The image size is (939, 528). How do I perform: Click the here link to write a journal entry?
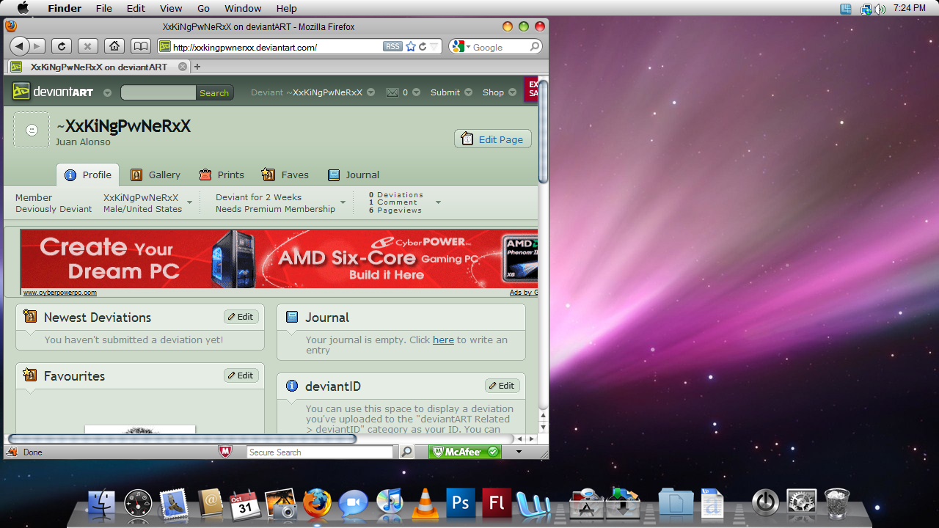tap(443, 340)
